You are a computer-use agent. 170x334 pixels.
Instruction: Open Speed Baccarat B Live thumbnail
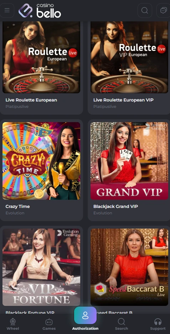(129, 267)
